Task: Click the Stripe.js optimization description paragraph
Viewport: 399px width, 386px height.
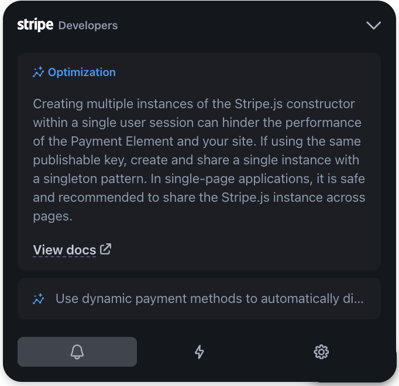Action: click(199, 160)
